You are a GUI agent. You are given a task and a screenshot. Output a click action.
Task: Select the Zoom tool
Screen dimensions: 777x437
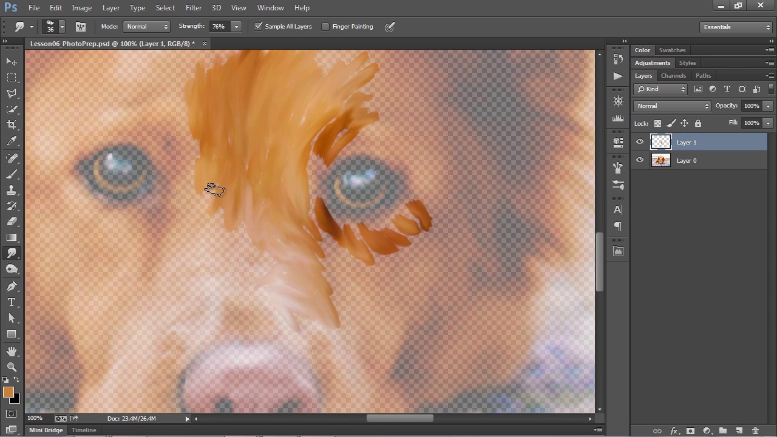click(12, 367)
